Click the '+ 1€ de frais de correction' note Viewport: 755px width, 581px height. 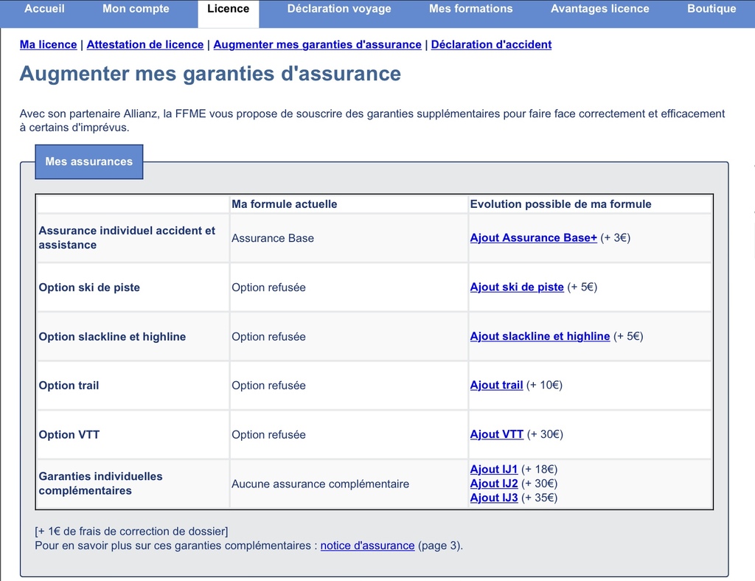click(x=131, y=532)
